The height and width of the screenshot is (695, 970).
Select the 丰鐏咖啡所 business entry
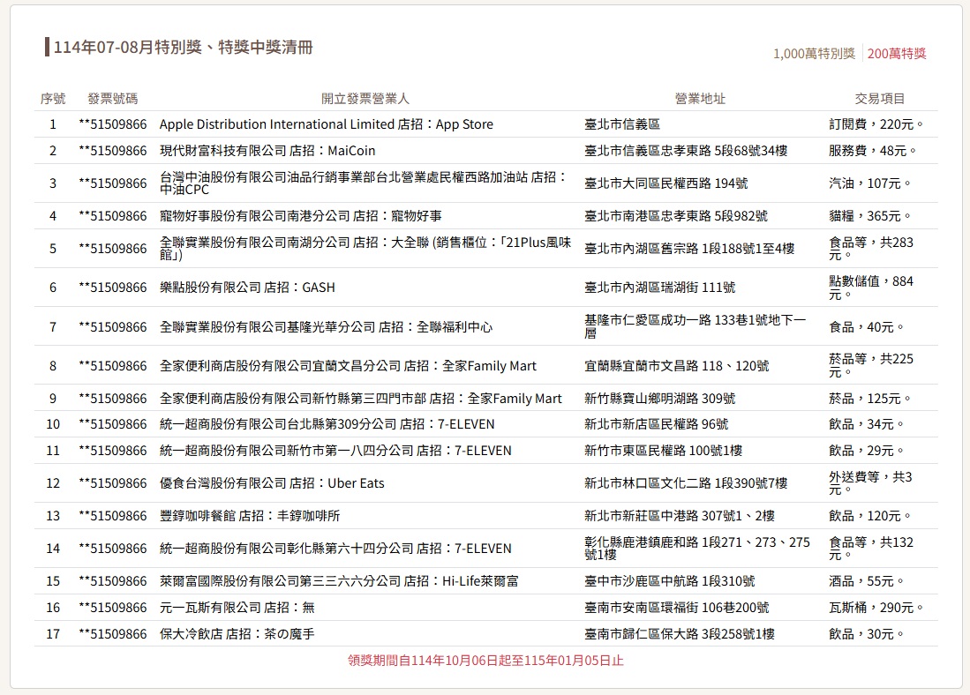(250, 516)
